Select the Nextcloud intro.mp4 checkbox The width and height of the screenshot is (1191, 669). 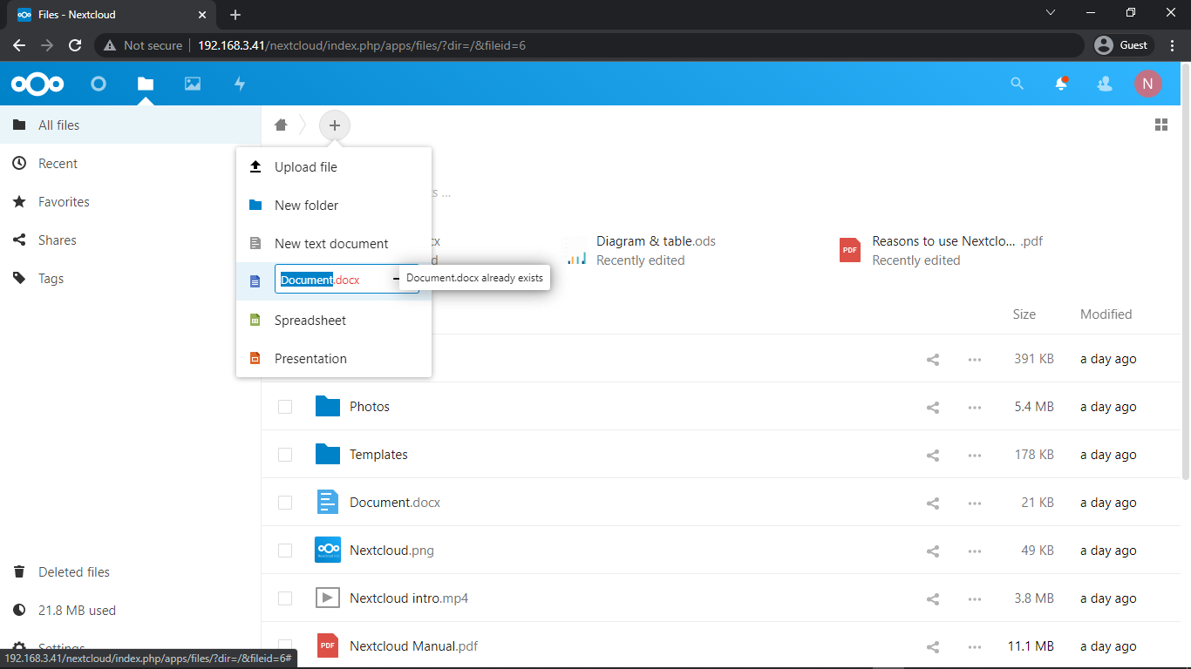click(x=285, y=598)
